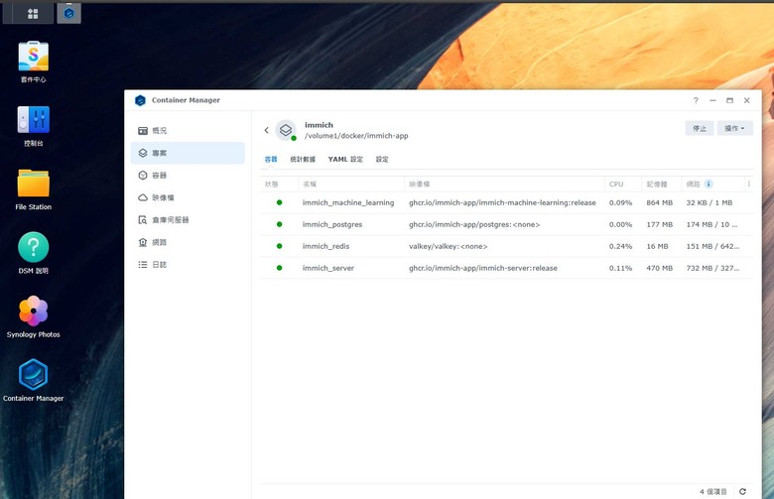Select the immich_redis container name
This screenshot has width=774, height=499.
[325, 246]
